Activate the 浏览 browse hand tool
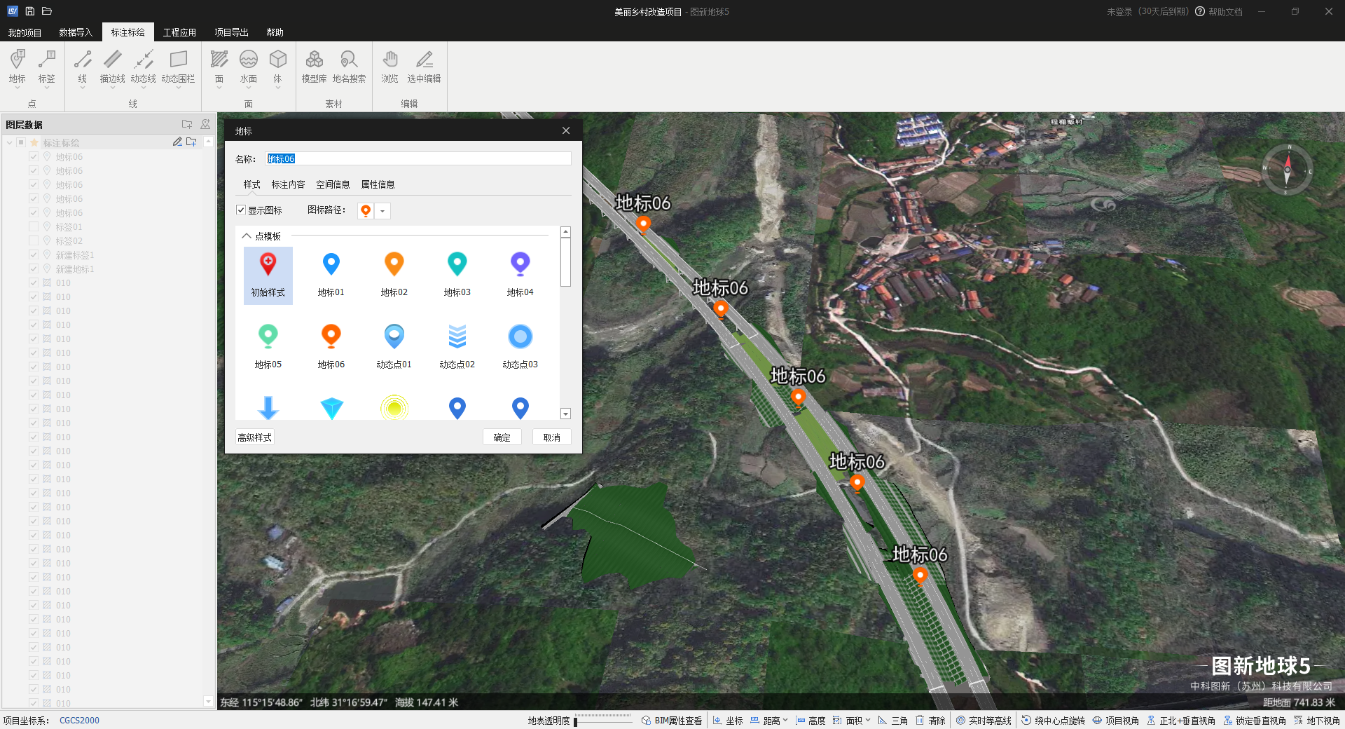The width and height of the screenshot is (1345, 729). [x=390, y=67]
